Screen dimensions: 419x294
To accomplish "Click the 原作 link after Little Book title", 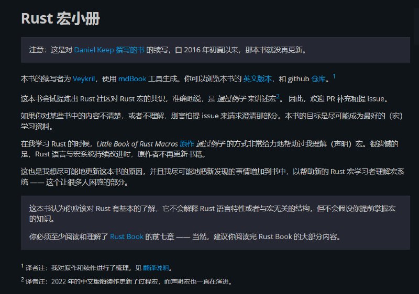I will pyautogui.click(x=187, y=143).
